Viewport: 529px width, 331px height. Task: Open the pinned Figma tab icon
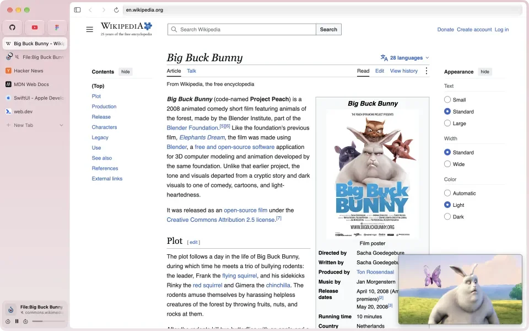(57, 28)
